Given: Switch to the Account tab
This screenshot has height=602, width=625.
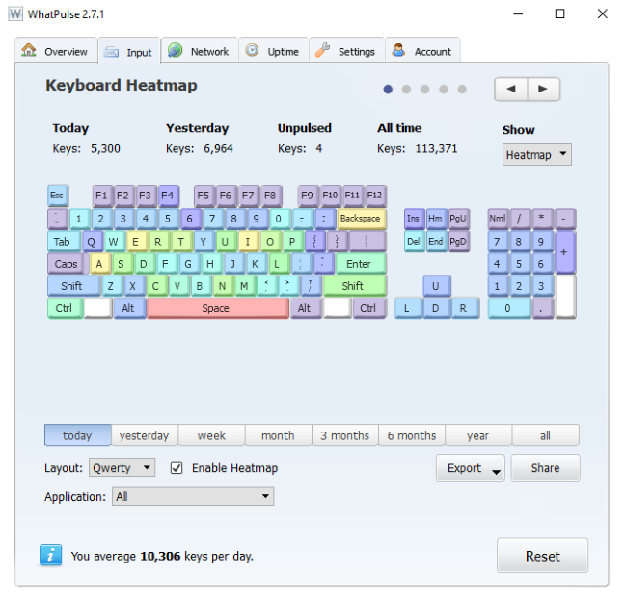Looking at the screenshot, I should (x=422, y=51).
